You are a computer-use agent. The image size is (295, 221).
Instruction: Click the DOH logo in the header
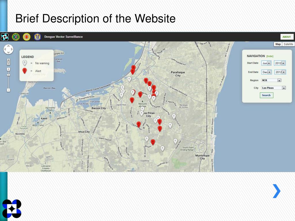pyautogui.click(x=5, y=37)
